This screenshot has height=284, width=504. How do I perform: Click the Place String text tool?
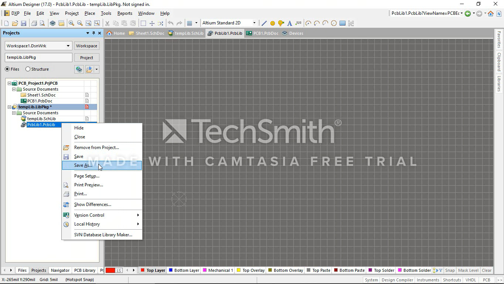tap(290, 23)
